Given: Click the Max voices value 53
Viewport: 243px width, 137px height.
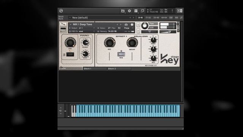Looking at the screenshot, I should [119, 28].
